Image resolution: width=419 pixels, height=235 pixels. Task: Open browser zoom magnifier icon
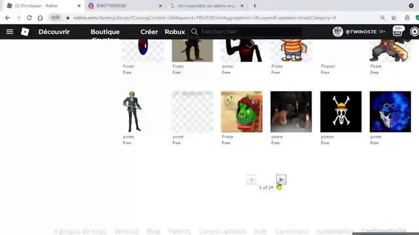click(x=382, y=18)
